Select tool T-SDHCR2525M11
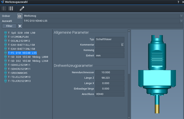This screenshot has height=119, width=184. (19, 69)
